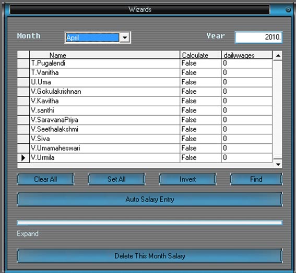Screen dimensions: 296x273
Task: Click the Clear All button
Action: pyautogui.click(x=45, y=179)
